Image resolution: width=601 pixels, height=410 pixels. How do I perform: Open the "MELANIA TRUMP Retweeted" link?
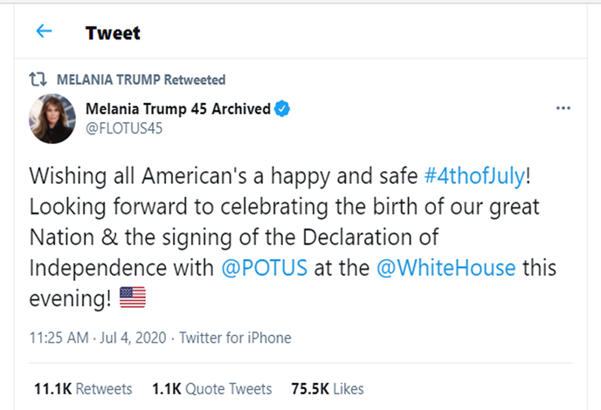[141, 79]
